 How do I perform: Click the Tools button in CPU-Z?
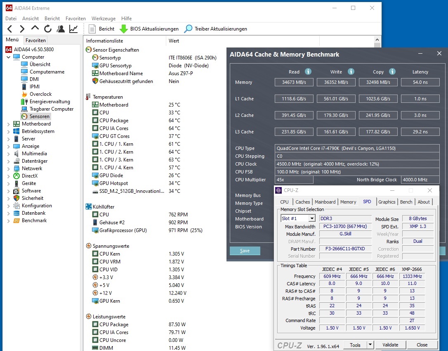point(355,345)
